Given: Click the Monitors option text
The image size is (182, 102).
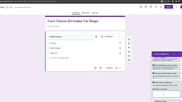Looking at the screenshot, I should pos(54,53).
